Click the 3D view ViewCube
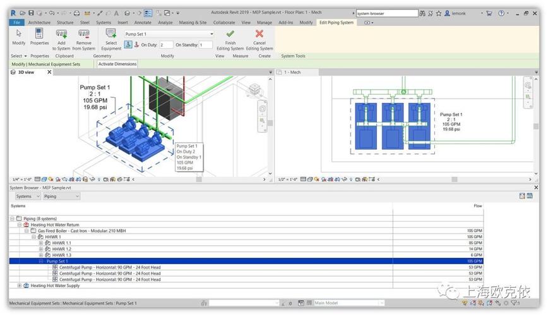 (254, 90)
